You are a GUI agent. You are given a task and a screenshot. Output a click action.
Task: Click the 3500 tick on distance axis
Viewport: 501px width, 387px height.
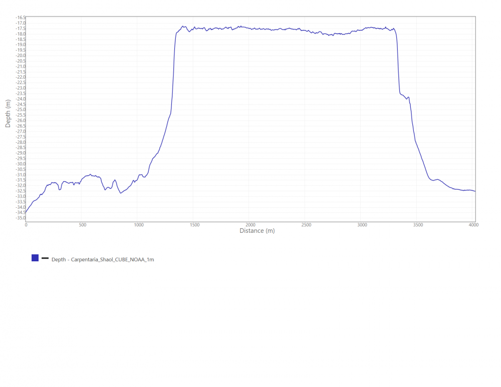point(418,225)
